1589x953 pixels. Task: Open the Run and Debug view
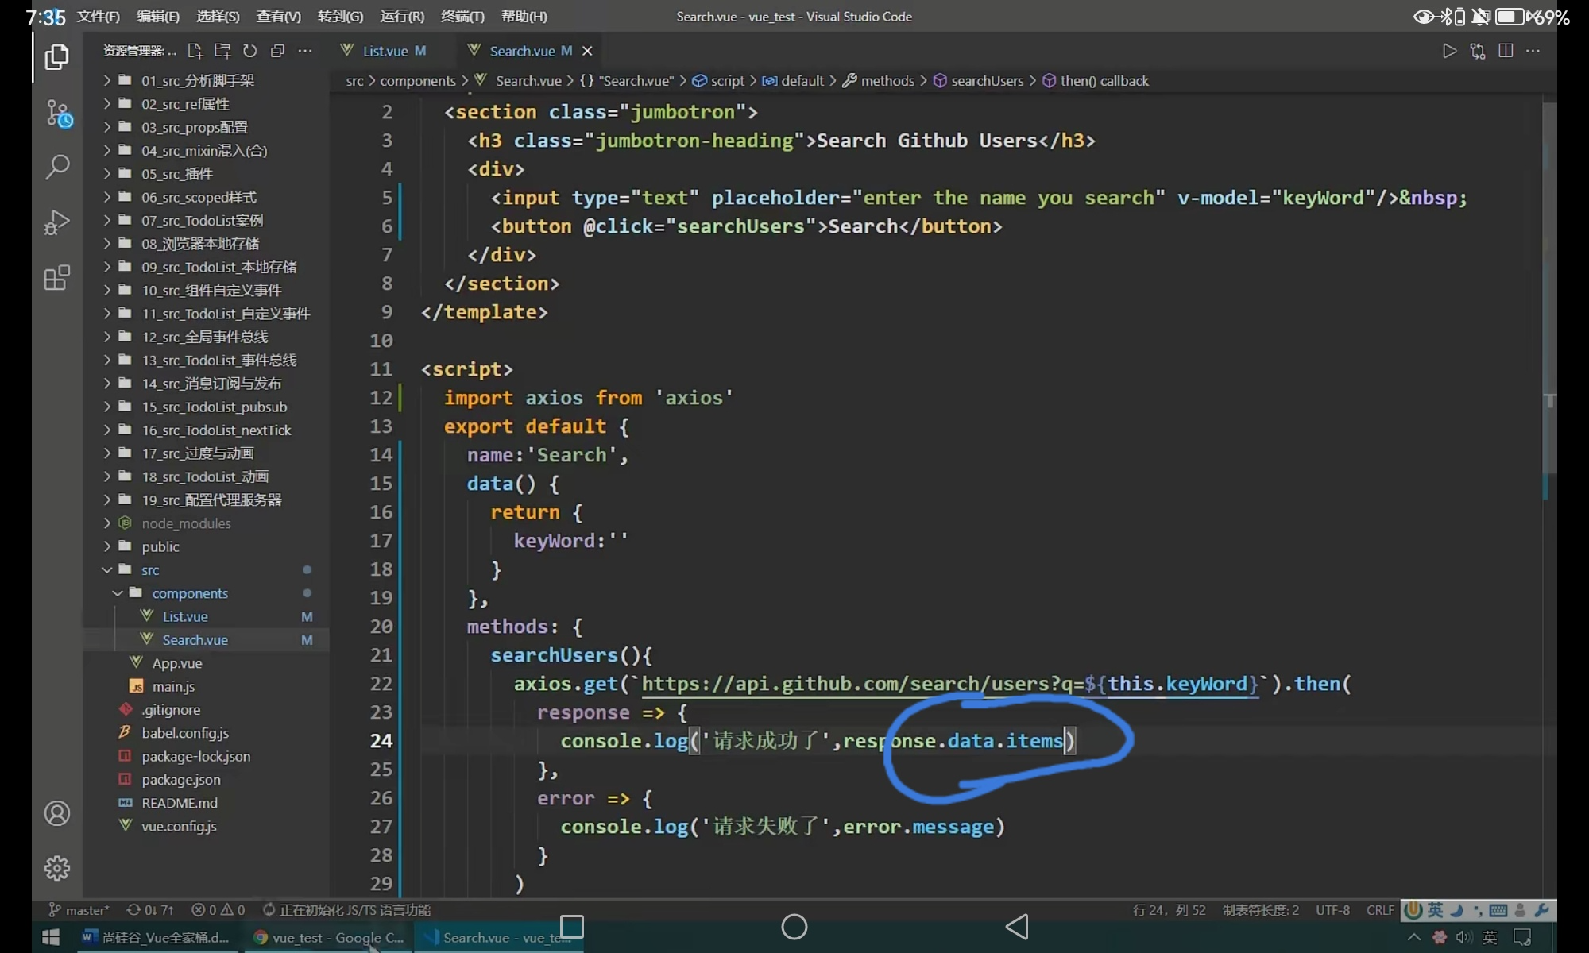coord(57,222)
